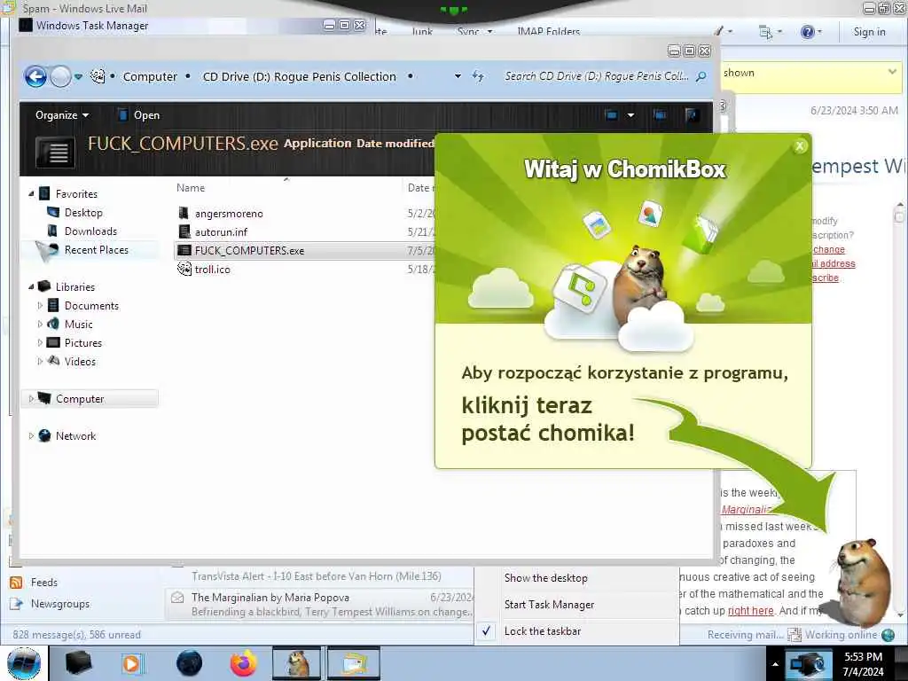
Task: Open Newsgroups in Windows Live Mail
Action: pyautogui.click(x=60, y=603)
